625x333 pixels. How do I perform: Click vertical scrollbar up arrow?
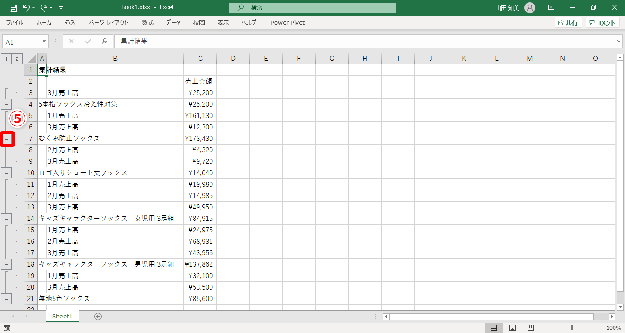pyautogui.click(x=620, y=58)
